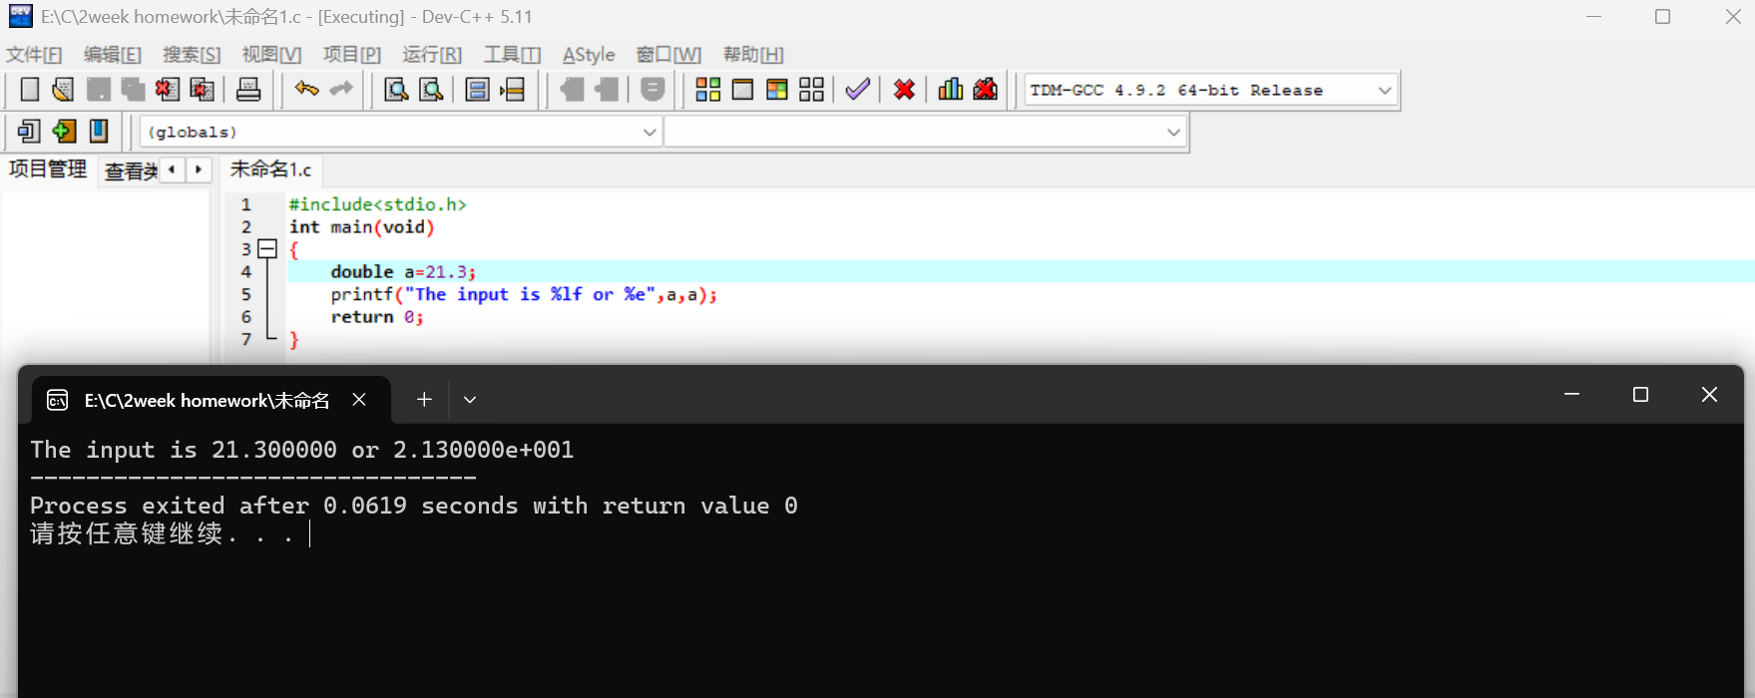Open the Find dialog from toolbar

click(396, 90)
